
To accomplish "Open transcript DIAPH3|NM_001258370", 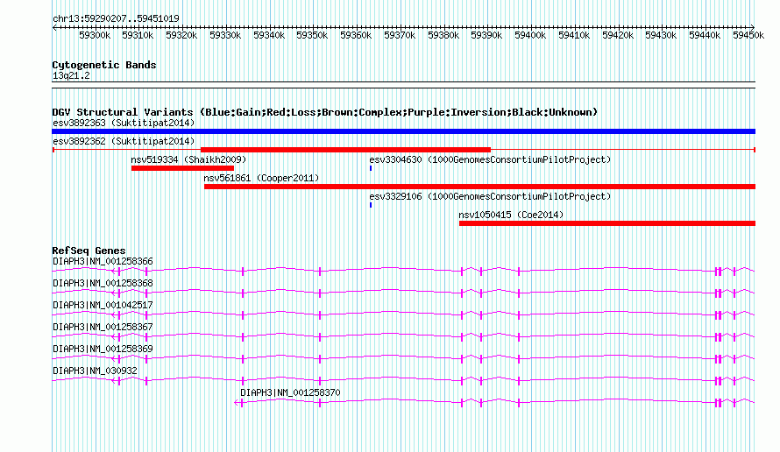I will click(290, 392).
